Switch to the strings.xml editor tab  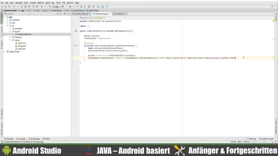point(120,14)
